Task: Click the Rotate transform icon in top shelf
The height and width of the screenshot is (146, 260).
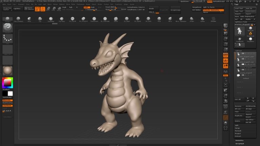Action: (x=59, y=9)
